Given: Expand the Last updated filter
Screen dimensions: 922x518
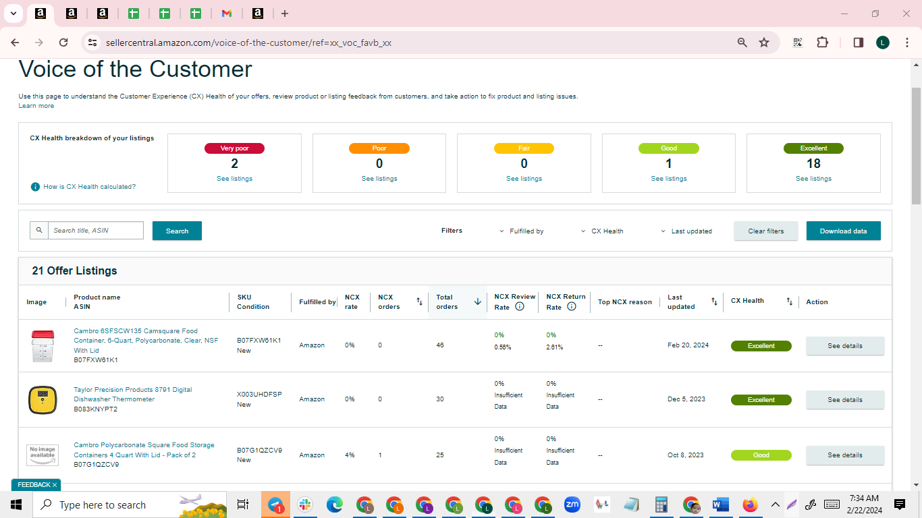Looking at the screenshot, I should (686, 231).
